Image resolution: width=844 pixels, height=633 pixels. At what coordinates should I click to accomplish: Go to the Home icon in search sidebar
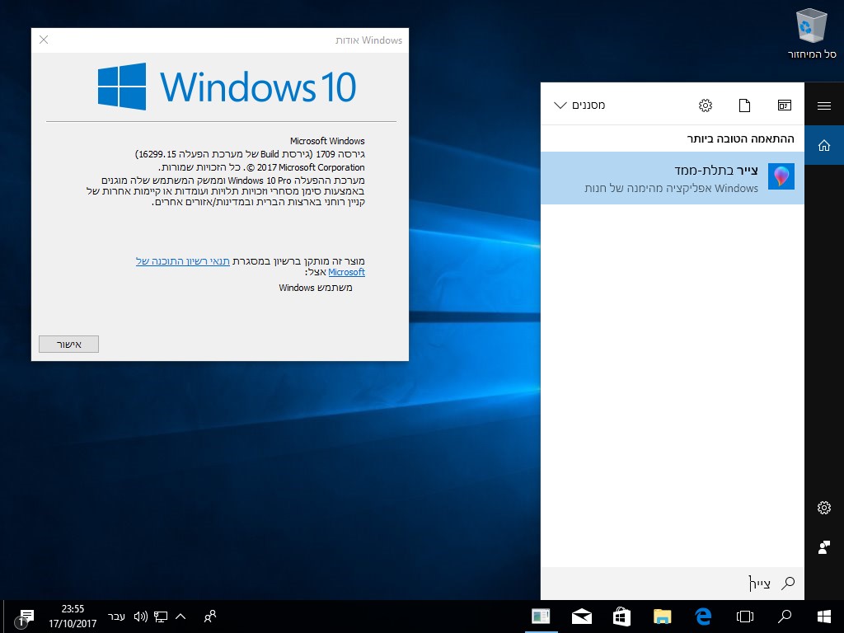click(x=824, y=145)
